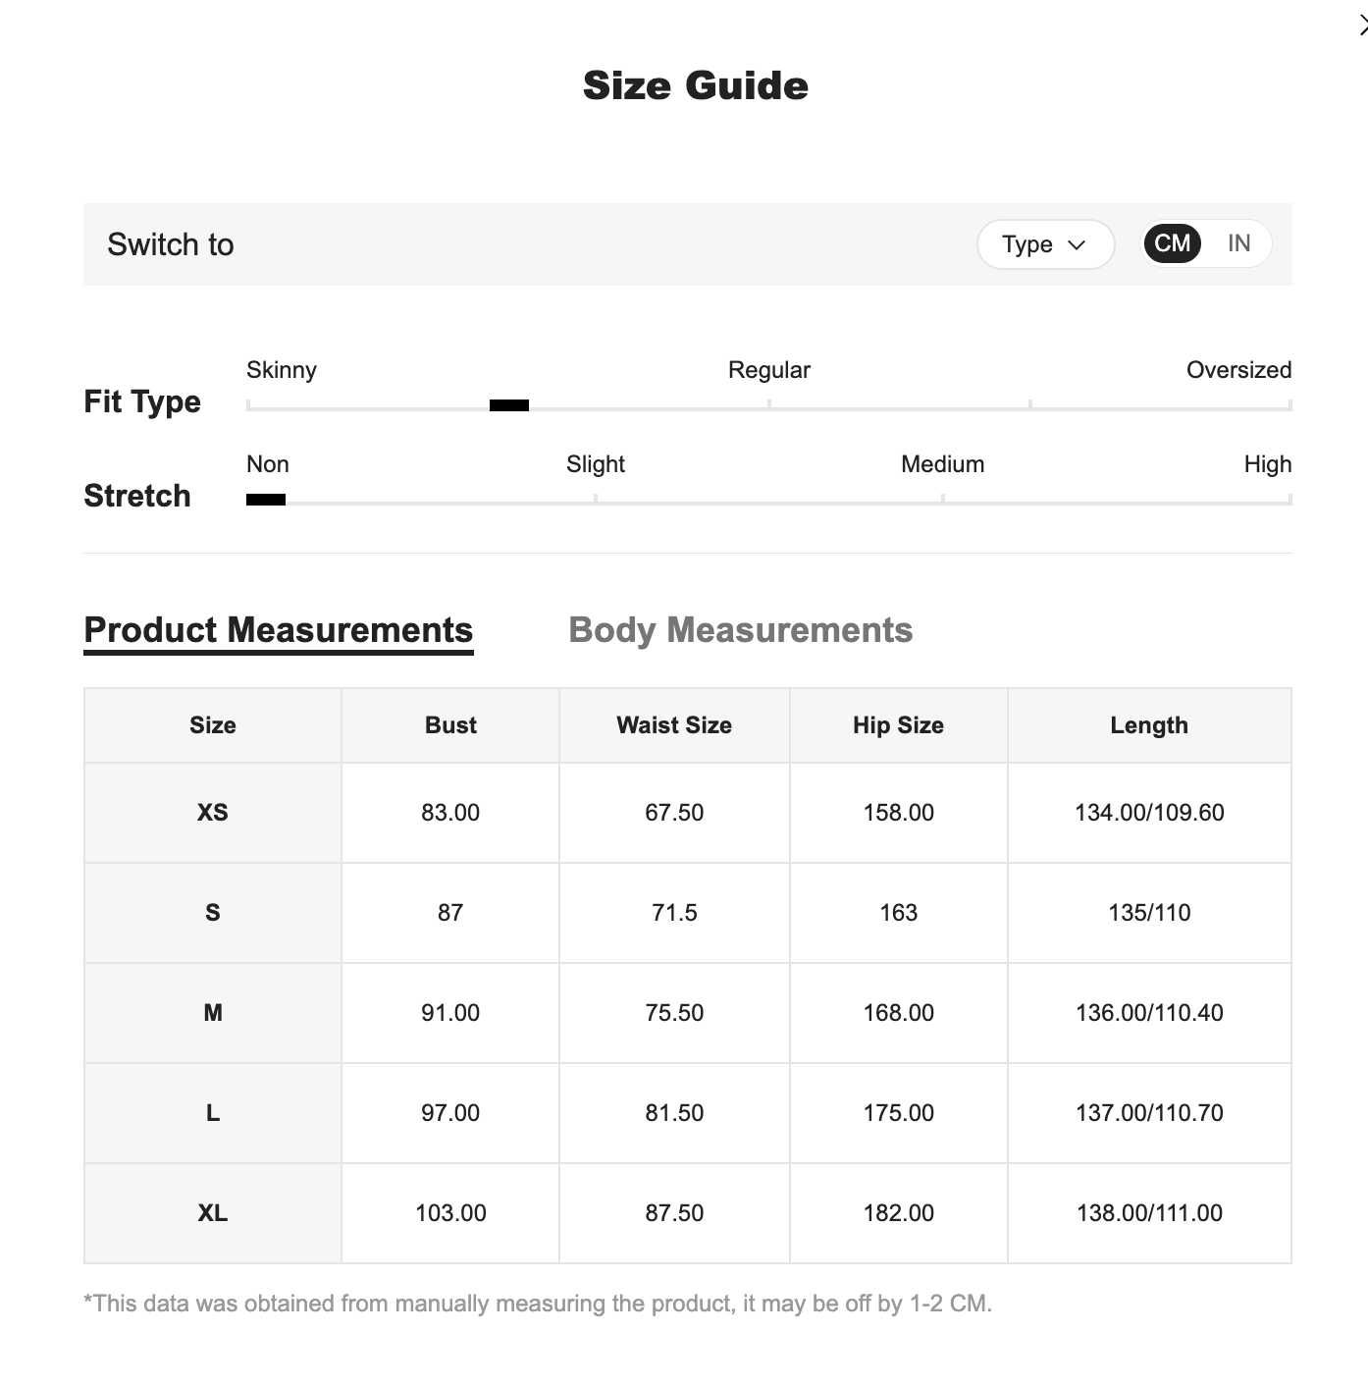Select the XS size row

[687, 813]
